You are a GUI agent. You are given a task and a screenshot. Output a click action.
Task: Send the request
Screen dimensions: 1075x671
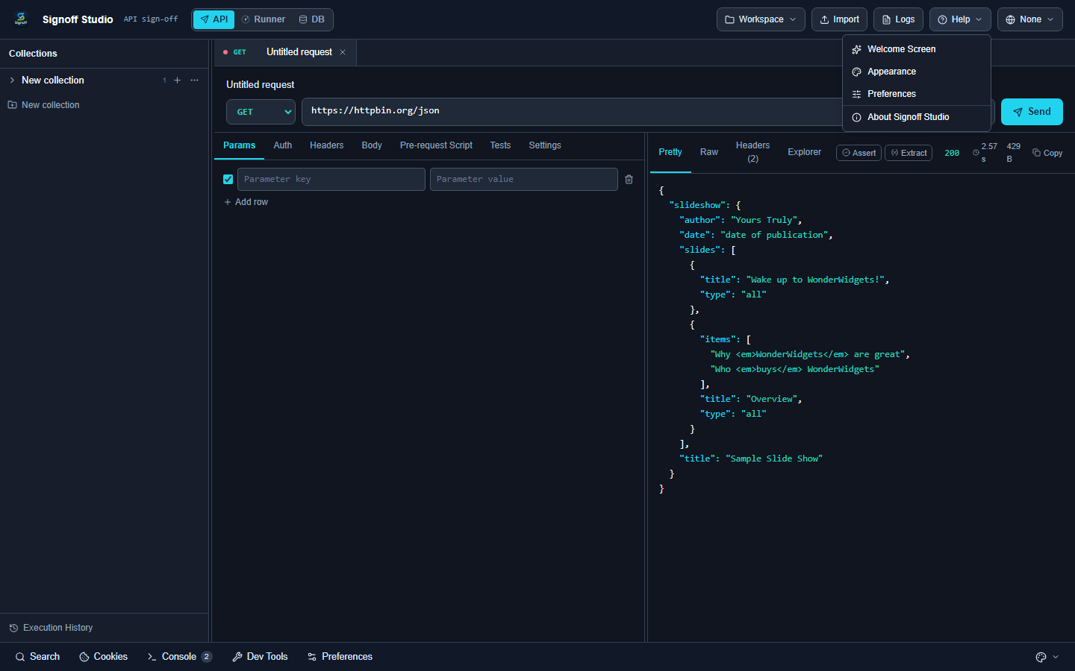(1032, 112)
